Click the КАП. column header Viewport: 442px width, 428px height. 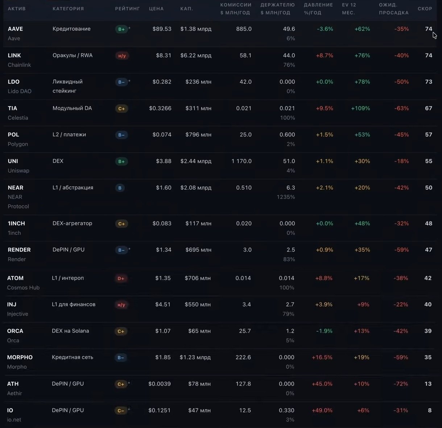(186, 9)
